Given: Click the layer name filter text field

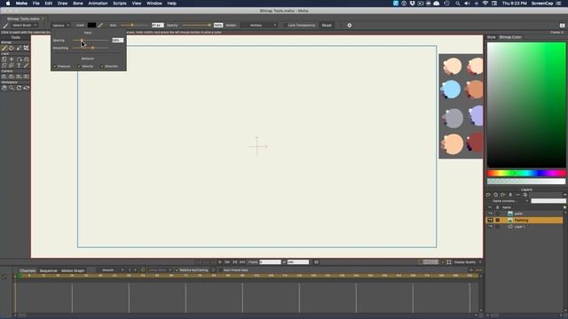Looking at the screenshot, I should [x=548, y=201].
